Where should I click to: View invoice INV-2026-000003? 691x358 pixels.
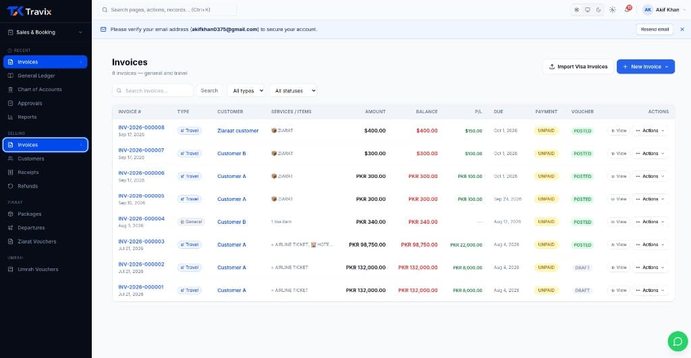click(x=619, y=245)
